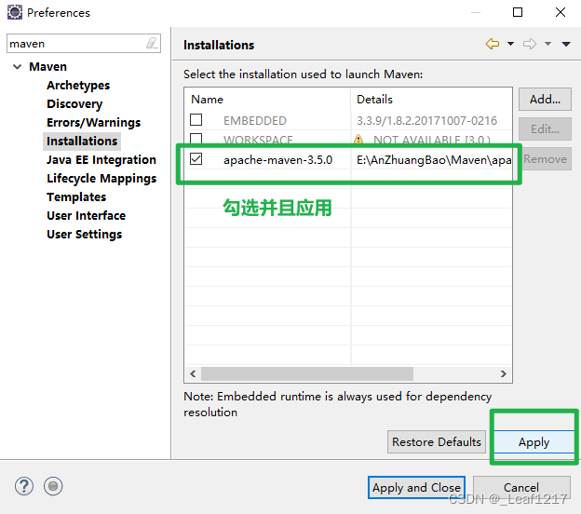This screenshot has height=514, width=581.
Task: Open the User Settings preferences page
Action: 84,235
